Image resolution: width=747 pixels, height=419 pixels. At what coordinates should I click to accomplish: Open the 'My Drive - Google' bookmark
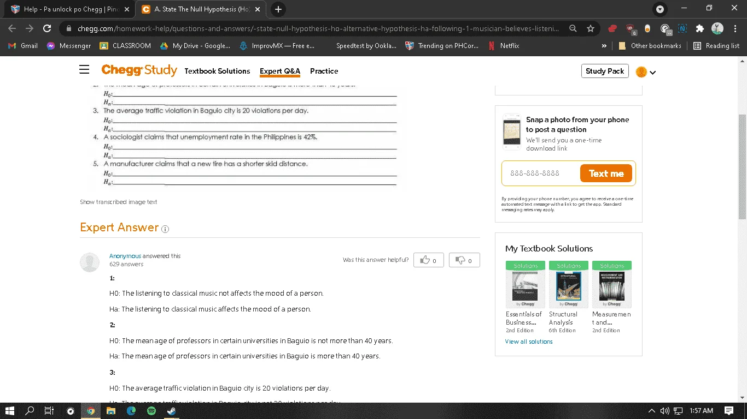tap(195, 46)
